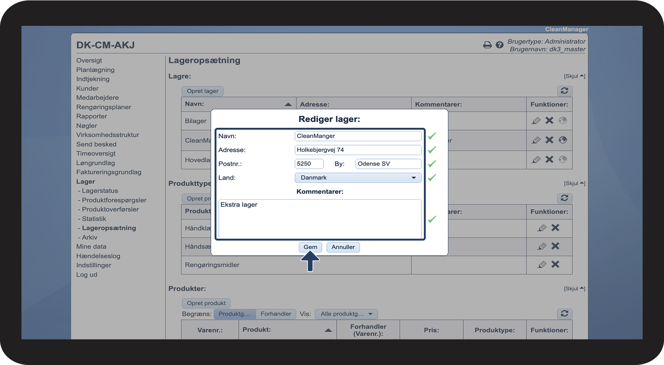The image size is (664, 365).
Task: Refresh the Produkttyper table
Action: pos(564,198)
